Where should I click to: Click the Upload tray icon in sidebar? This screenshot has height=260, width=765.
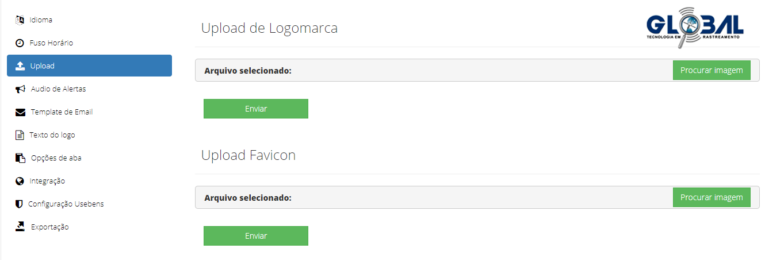tap(20, 66)
